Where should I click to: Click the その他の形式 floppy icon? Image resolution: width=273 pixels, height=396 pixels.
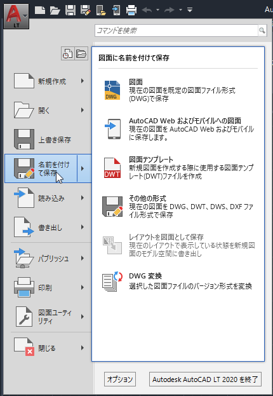112,207
